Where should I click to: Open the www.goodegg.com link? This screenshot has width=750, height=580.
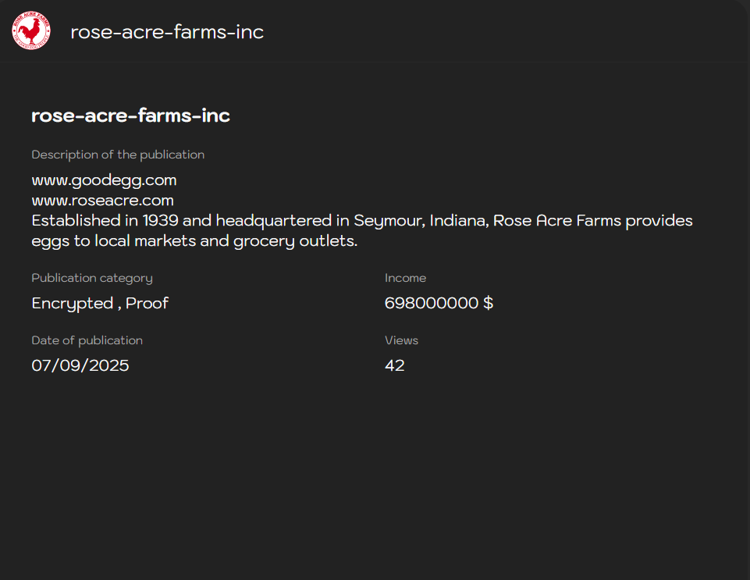point(104,180)
